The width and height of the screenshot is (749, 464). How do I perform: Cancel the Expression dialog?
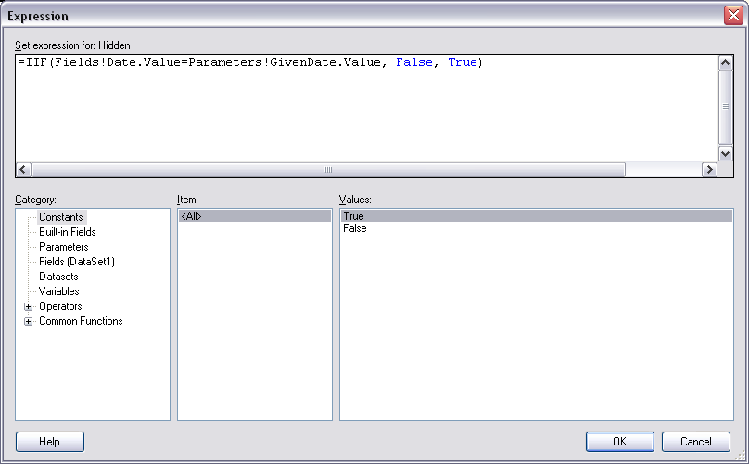[695, 442]
